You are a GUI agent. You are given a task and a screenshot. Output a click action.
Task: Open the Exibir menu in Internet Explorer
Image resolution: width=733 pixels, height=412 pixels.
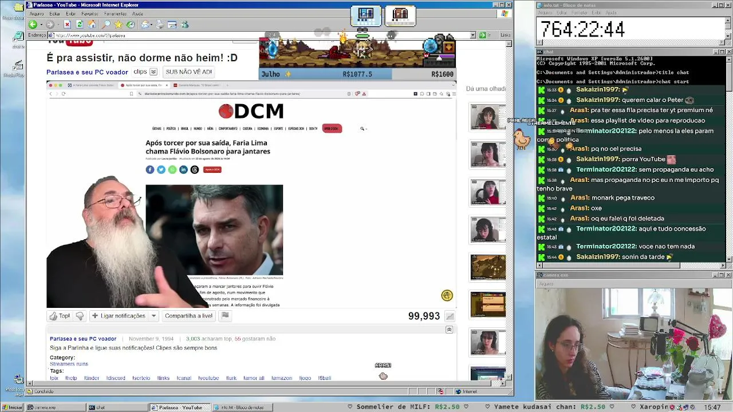70,14
